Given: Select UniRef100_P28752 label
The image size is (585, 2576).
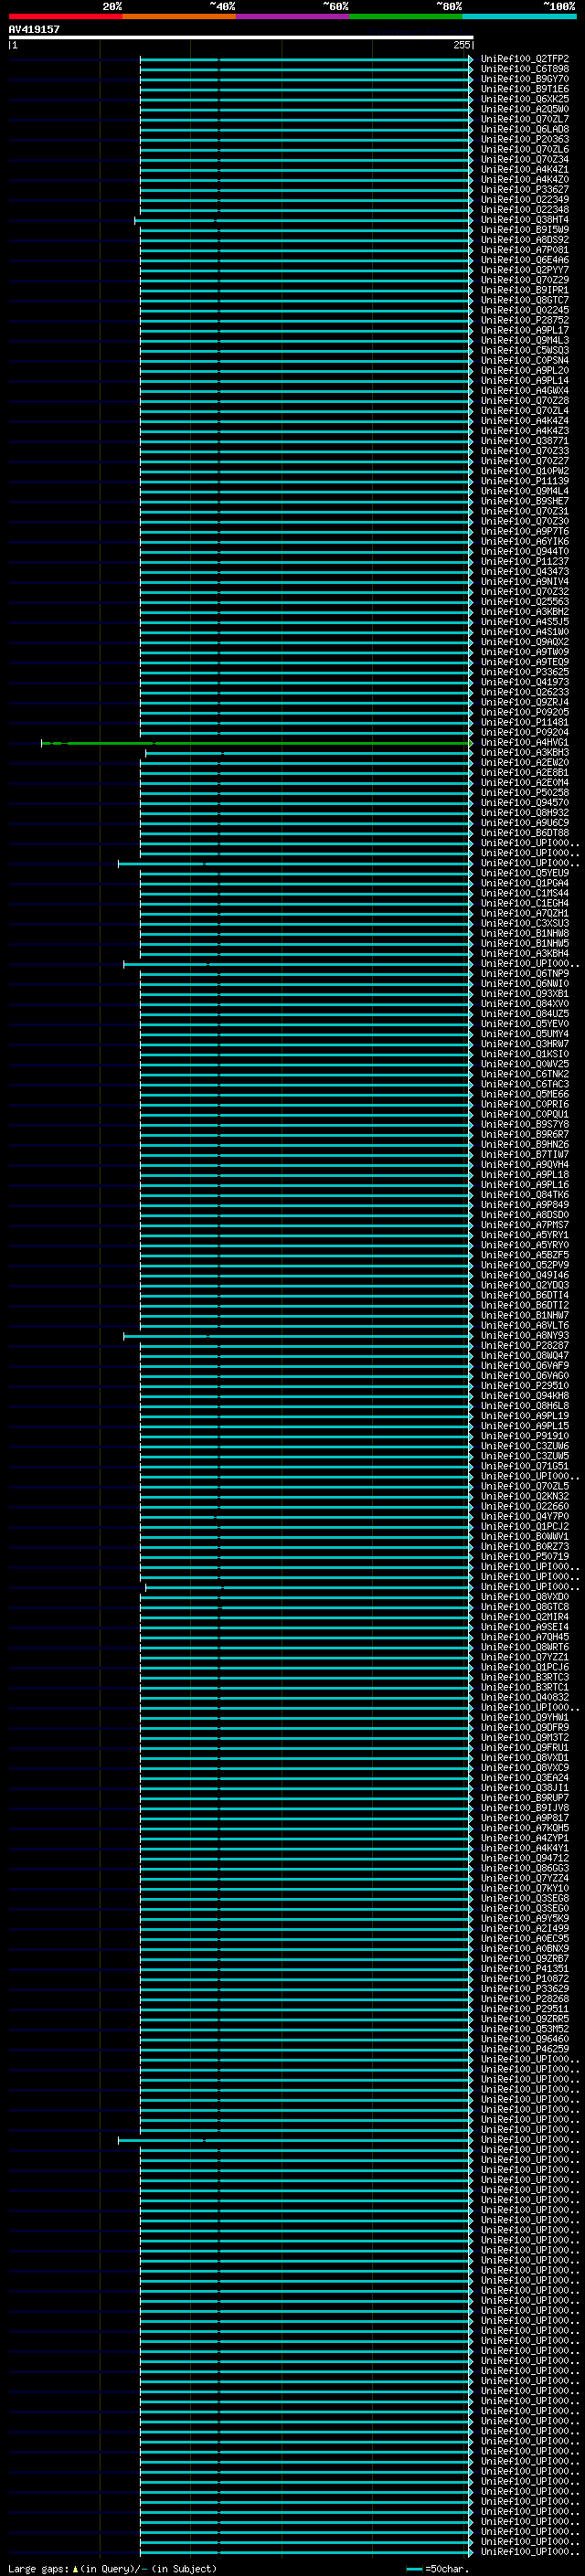Looking at the screenshot, I should coord(525,320).
